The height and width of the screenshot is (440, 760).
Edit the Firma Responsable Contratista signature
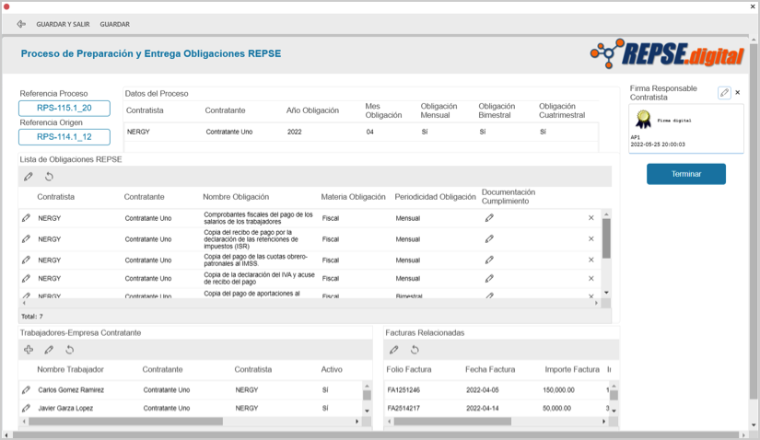tap(724, 93)
